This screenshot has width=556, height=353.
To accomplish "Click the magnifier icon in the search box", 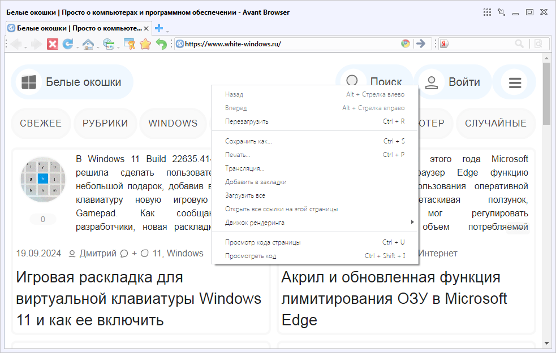I will pos(519,43).
